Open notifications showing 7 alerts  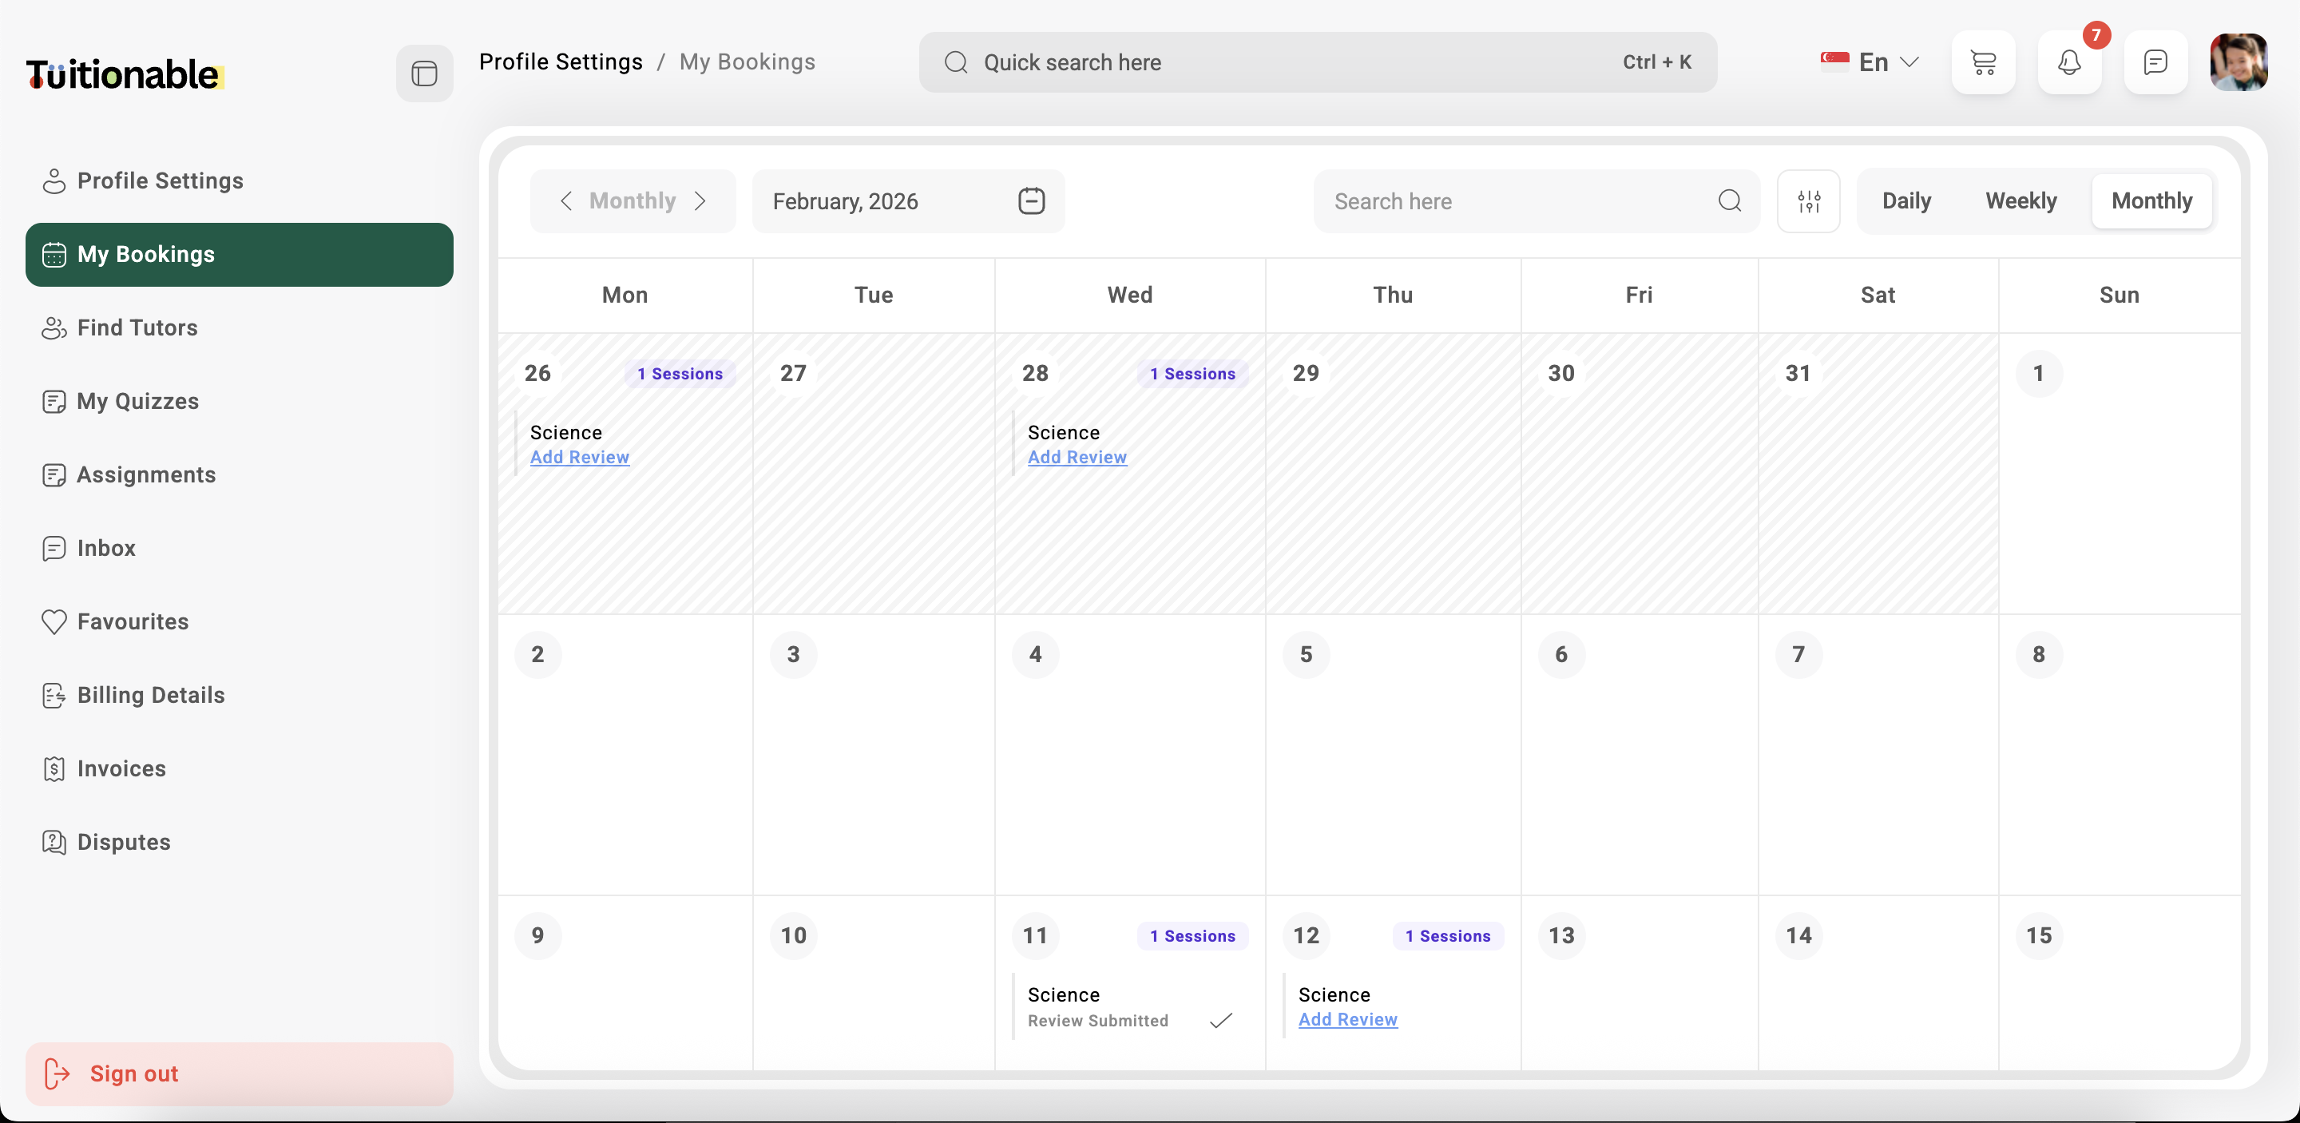click(x=2070, y=64)
